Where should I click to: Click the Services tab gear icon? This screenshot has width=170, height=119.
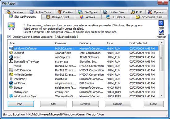(9, 12)
